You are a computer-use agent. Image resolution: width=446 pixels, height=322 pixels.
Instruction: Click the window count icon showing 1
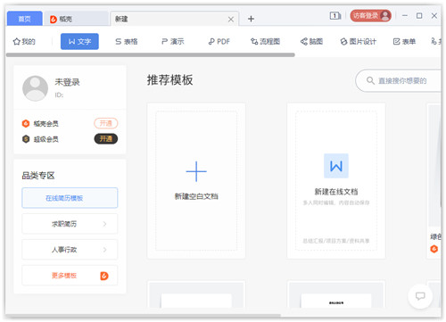(x=335, y=16)
